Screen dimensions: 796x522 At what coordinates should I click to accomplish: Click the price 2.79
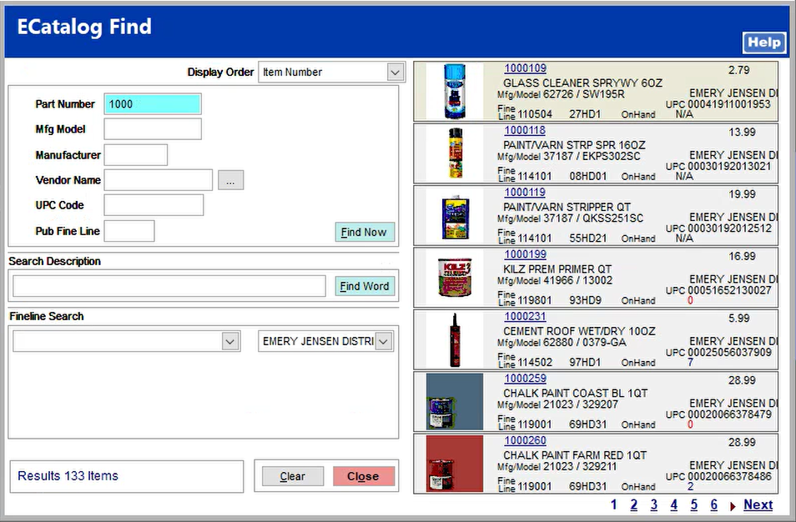(738, 70)
